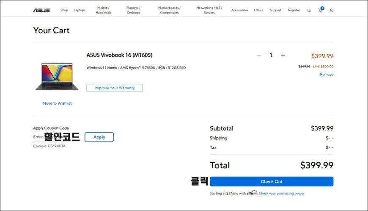Click the blue Check Out button
368x211 pixels.
pos(272,182)
